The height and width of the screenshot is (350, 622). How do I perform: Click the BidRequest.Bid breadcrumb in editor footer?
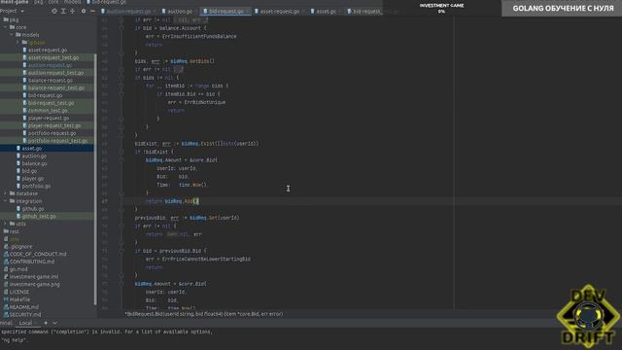(x=204, y=314)
